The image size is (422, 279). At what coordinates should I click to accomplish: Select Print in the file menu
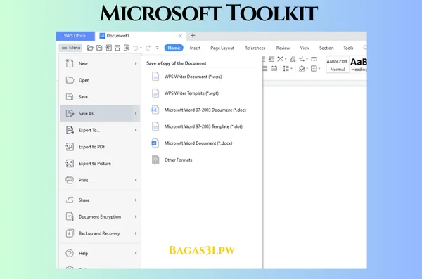(100, 180)
